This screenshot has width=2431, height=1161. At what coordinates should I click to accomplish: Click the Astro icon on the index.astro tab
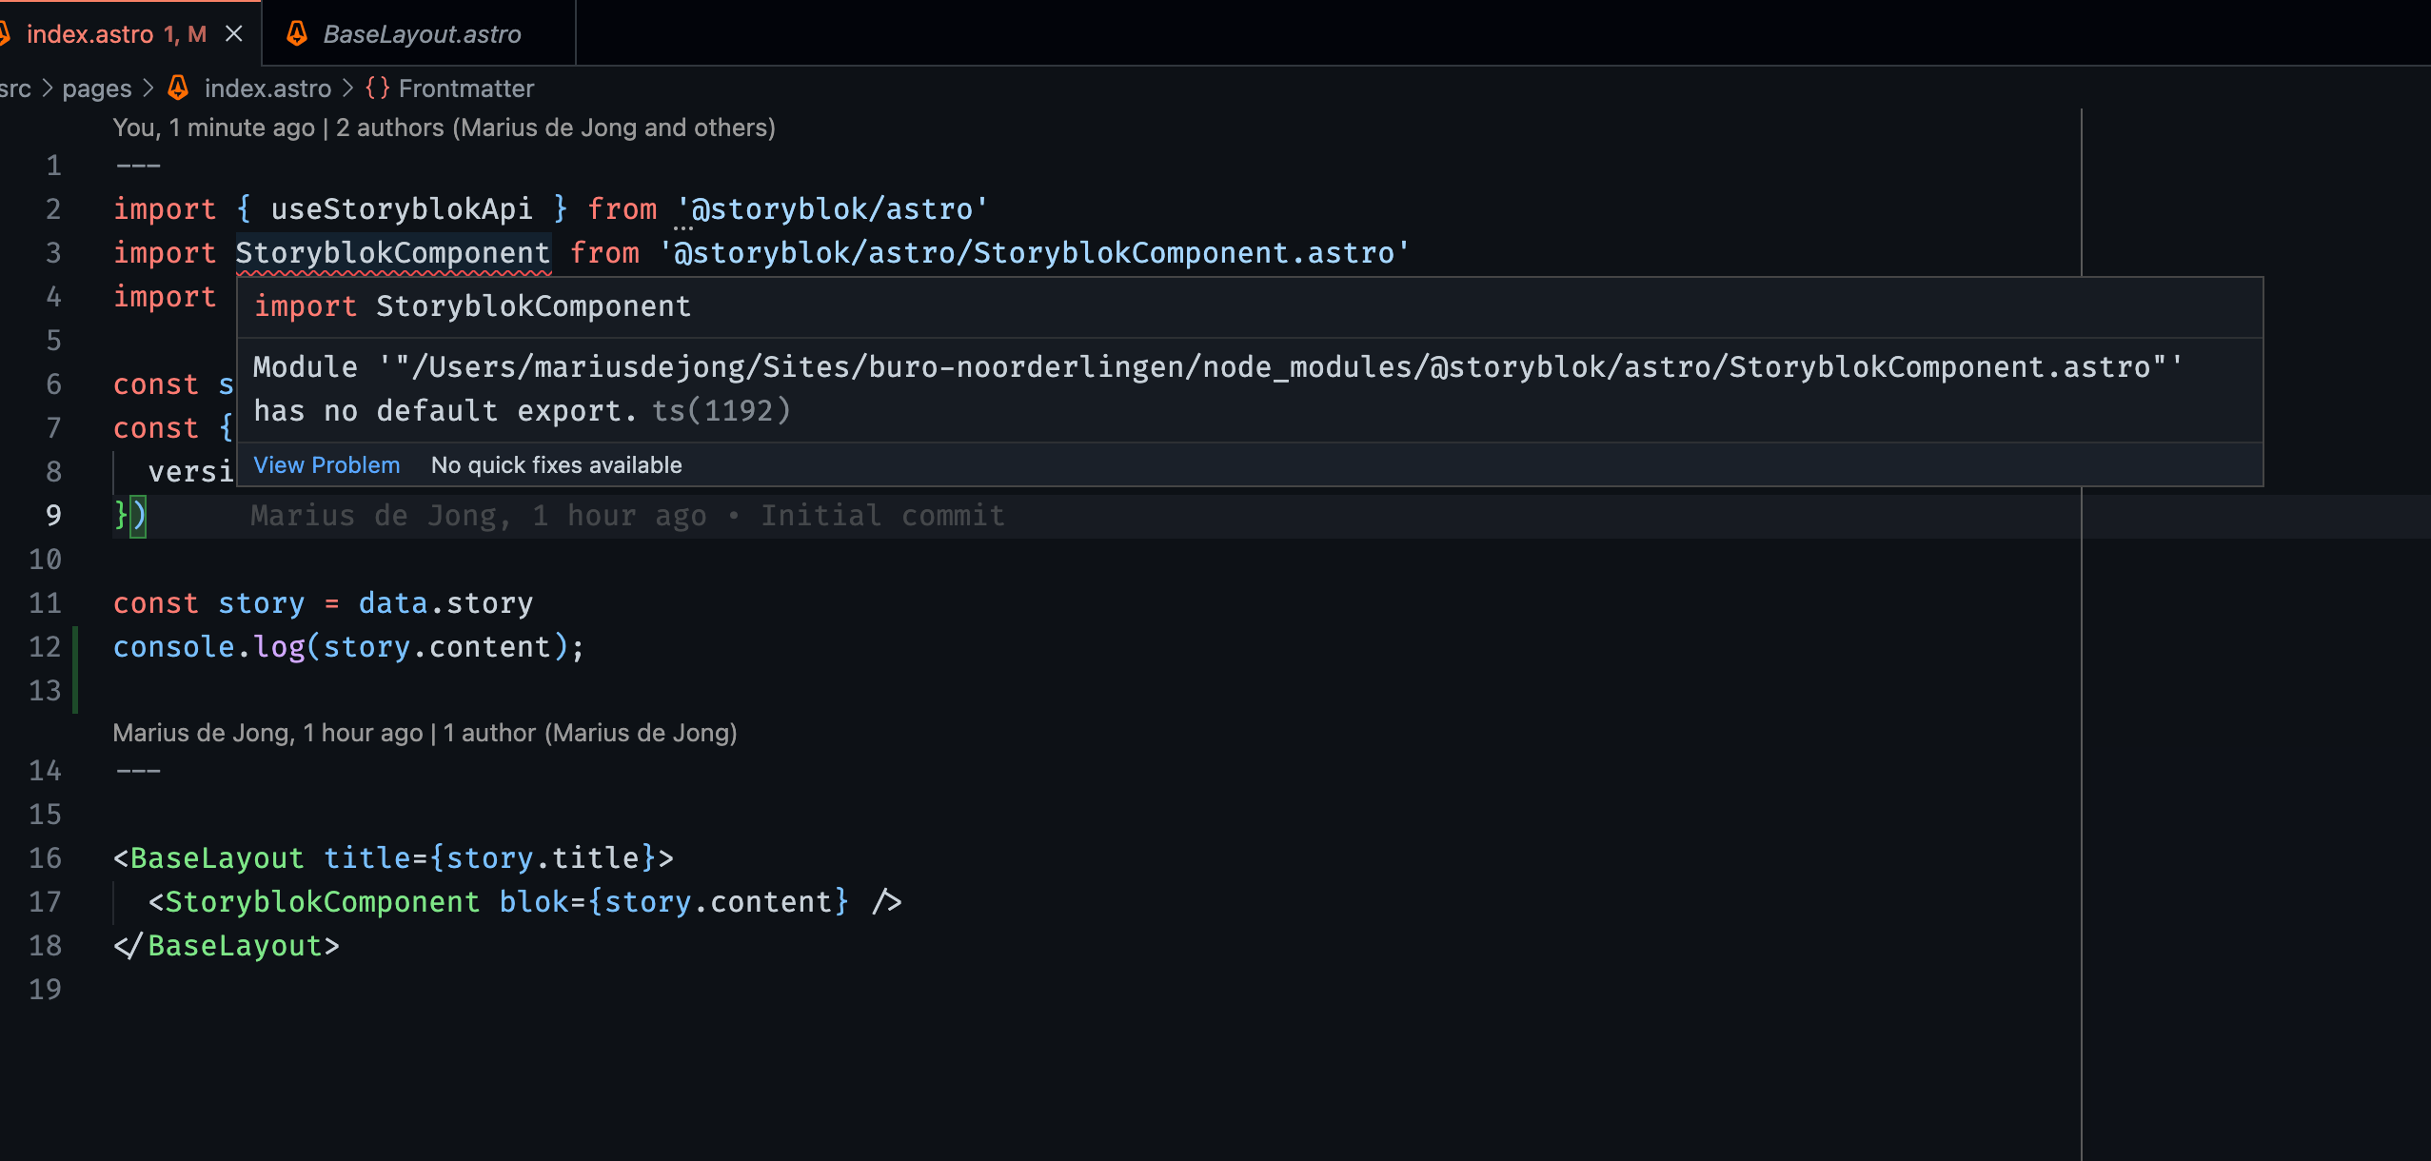point(10,33)
